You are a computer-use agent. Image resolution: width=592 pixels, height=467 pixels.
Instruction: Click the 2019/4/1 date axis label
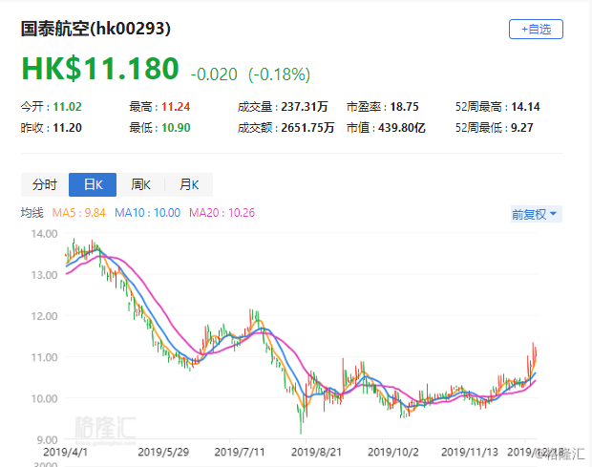pos(65,452)
